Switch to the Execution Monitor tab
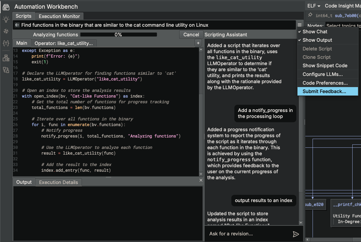This screenshot has width=361, height=242. click(x=59, y=16)
